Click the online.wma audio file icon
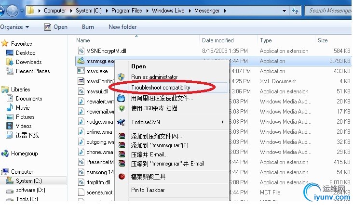This screenshot has width=353, height=205. [81, 131]
